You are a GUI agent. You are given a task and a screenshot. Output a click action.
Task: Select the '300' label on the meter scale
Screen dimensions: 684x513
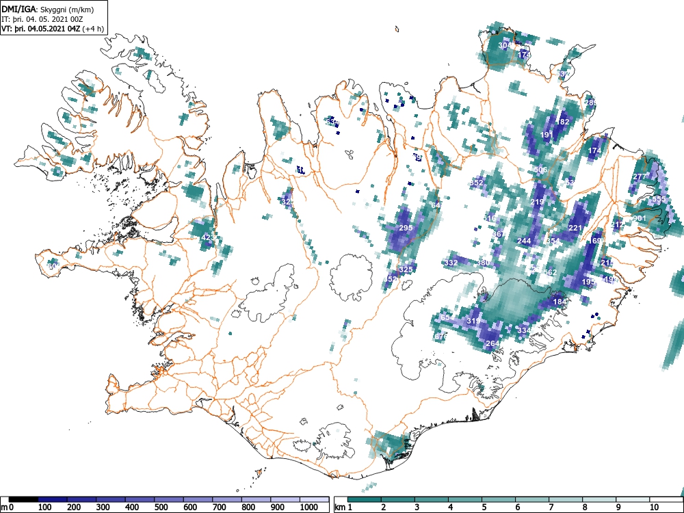pos(103,508)
